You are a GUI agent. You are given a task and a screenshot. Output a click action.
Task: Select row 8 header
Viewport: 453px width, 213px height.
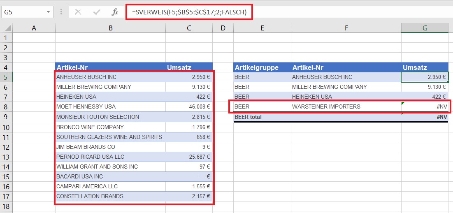pyautogui.click(x=6, y=107)
